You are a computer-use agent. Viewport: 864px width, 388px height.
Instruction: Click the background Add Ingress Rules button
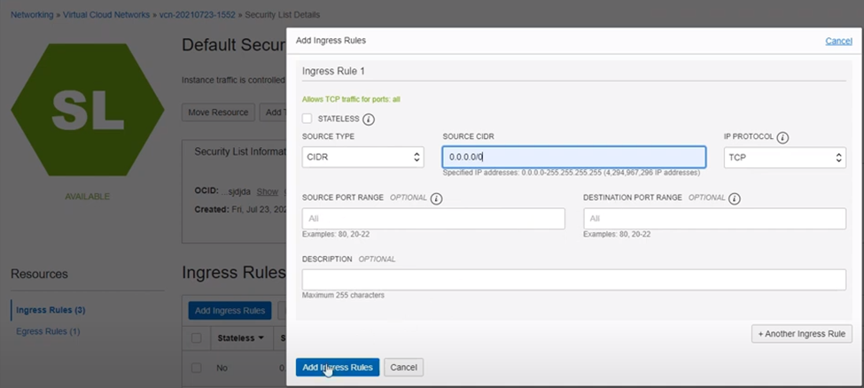pyautogui.click(x=230, y=310)
